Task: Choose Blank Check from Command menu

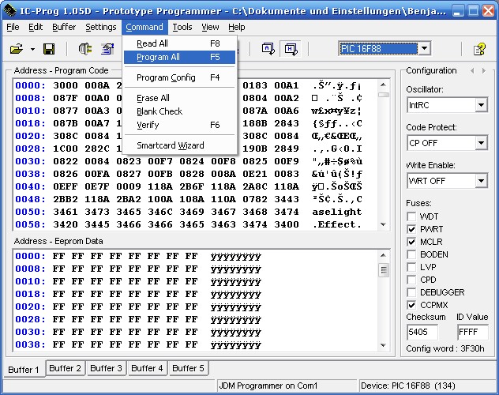Action: point(179,111)
